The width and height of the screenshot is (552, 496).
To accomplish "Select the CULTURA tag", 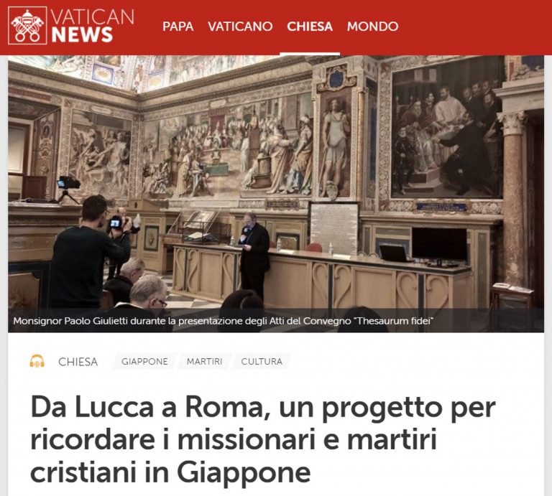I will (x=262, y=361).
